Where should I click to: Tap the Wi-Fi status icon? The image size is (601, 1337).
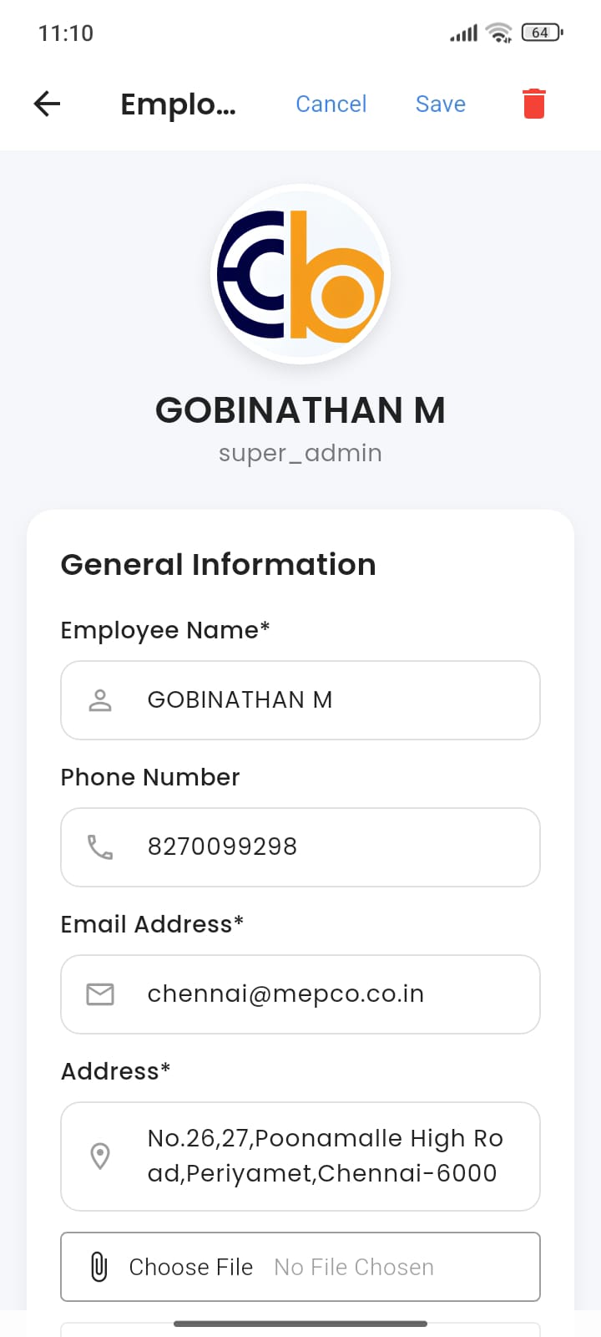(499, 33)
